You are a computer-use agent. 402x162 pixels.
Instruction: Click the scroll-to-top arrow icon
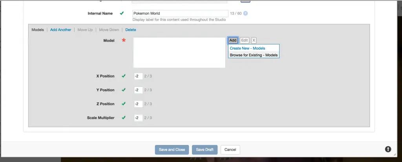point(388,149)
